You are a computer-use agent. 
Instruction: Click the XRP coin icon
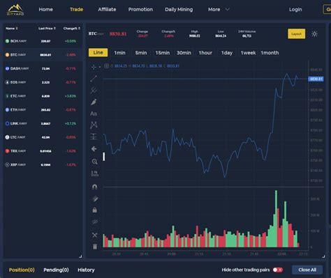click(7, 164)
